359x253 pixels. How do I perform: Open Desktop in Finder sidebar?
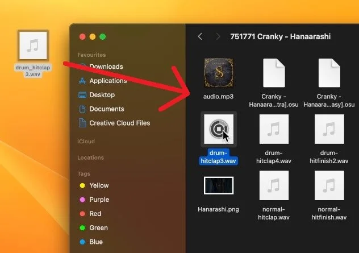pyautogui.click(x=102, y=95)
